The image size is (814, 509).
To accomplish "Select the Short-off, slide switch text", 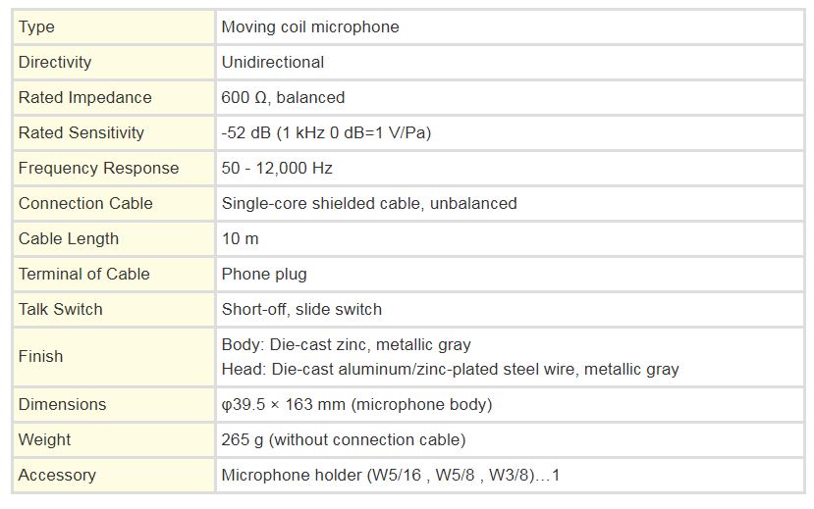I will 301,309.
